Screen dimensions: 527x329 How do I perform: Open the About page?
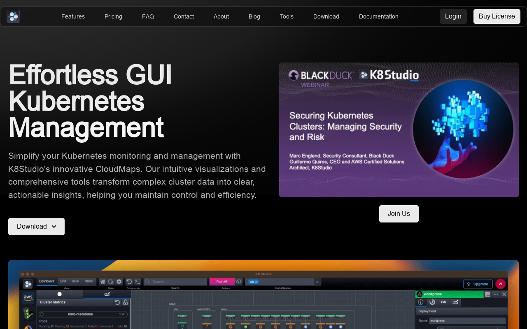coord(221,16)
